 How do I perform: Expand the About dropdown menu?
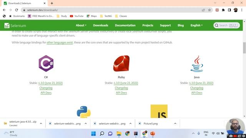(81, 25)
